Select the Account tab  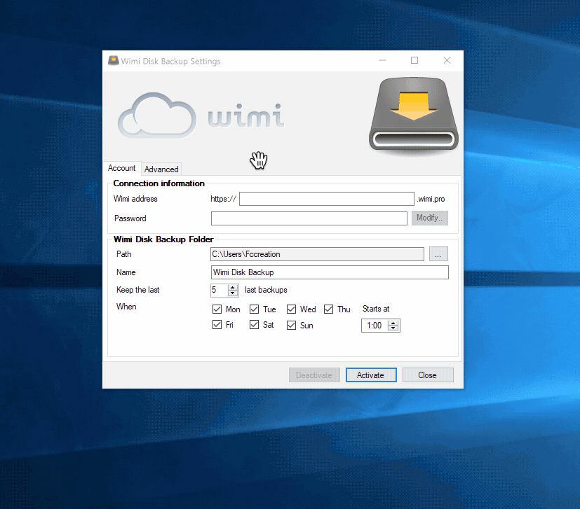click(121, 168)
